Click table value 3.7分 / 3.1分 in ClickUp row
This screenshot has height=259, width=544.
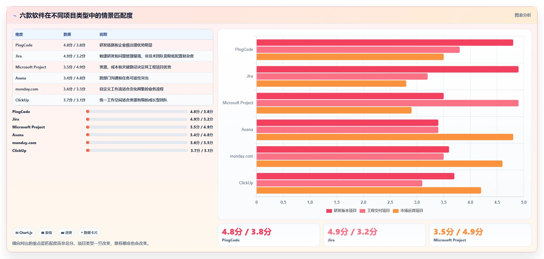pyautogui.click(x=74, y=100)
